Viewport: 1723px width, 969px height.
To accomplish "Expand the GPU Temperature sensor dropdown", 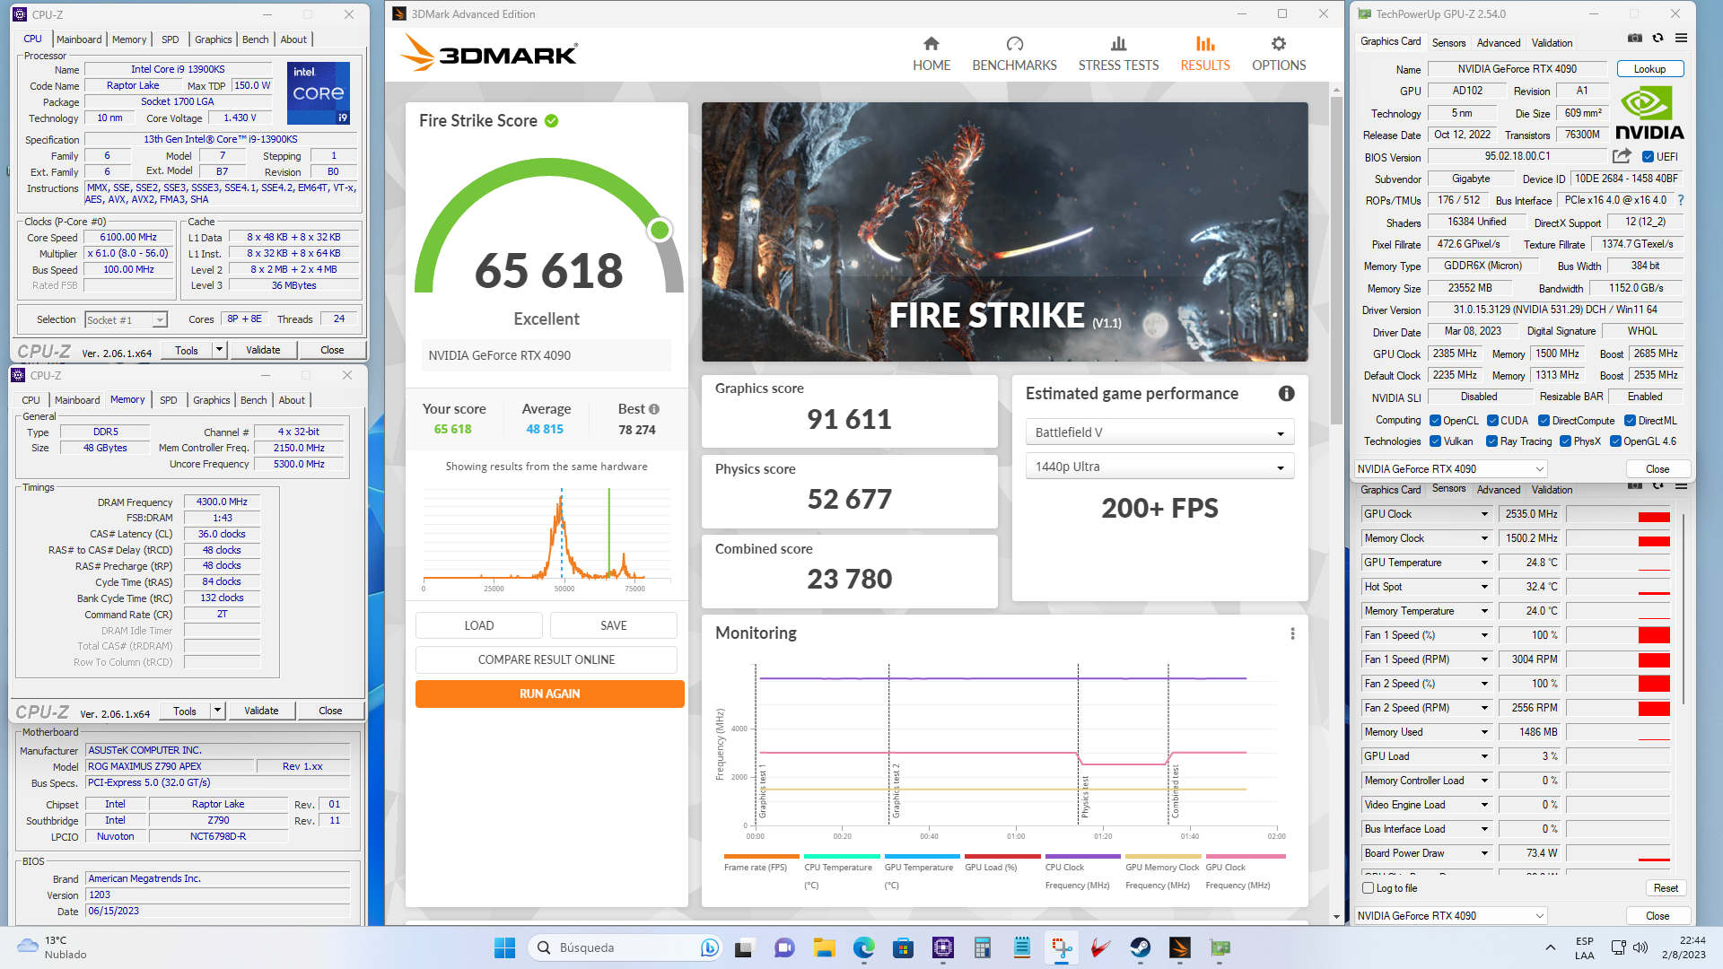I will tap(1484, 563).
